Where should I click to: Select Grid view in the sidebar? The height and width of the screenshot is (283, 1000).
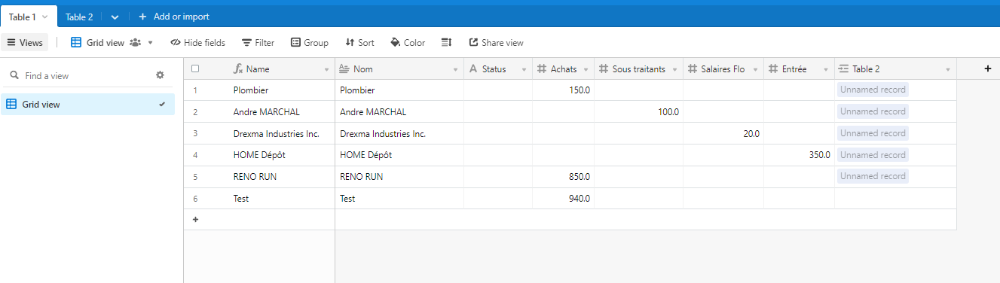[87, 105]
